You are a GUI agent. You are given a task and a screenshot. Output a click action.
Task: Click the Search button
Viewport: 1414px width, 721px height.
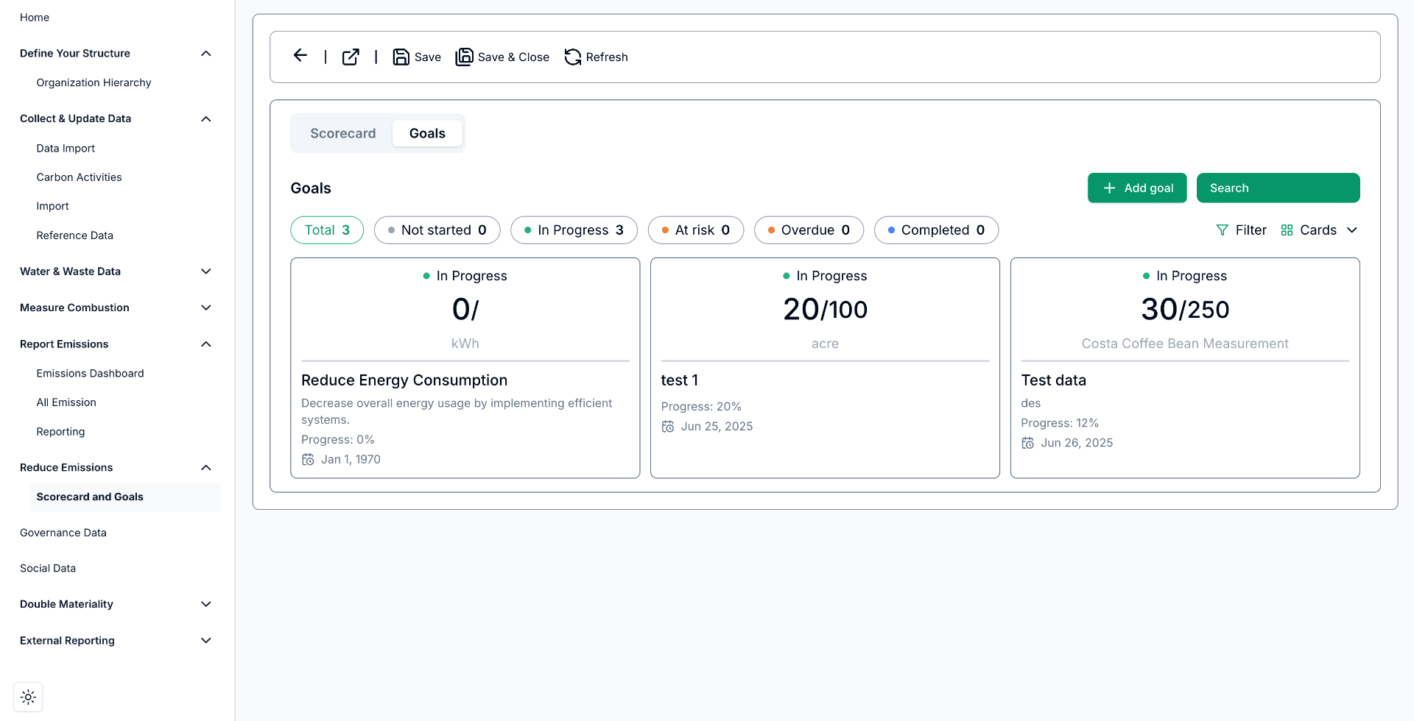pos(1278,188)
